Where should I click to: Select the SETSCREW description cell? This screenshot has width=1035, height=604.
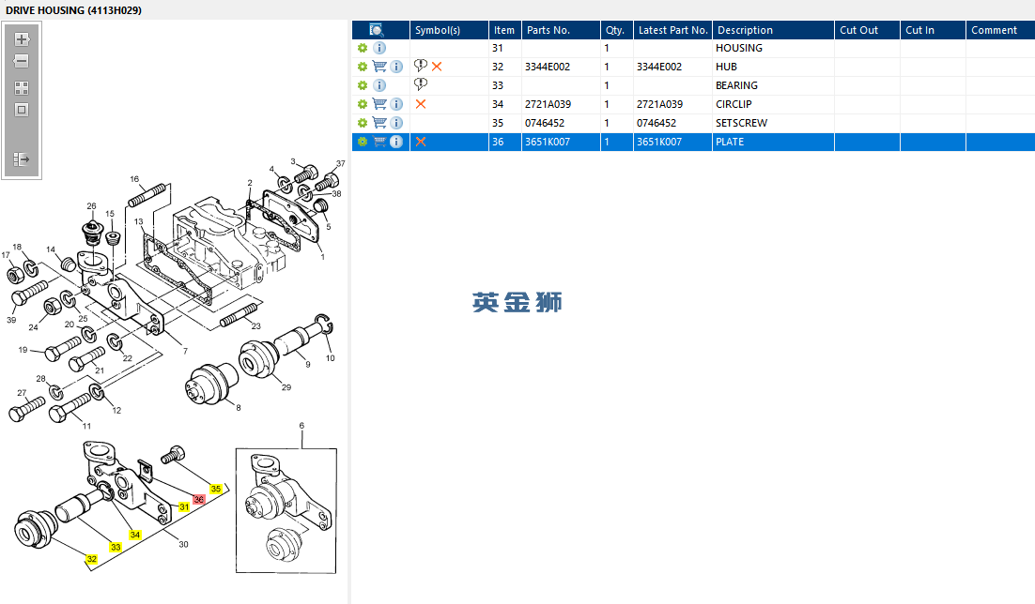coord(774,123)
